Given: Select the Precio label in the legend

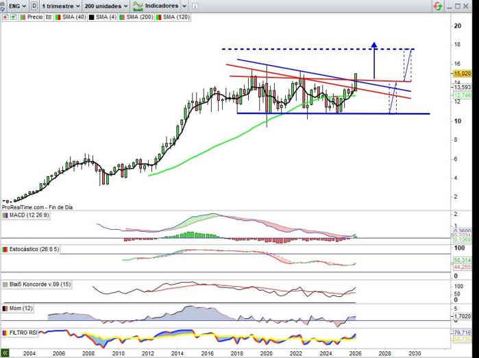Looking at the screenshot, I should pos(34,16).
